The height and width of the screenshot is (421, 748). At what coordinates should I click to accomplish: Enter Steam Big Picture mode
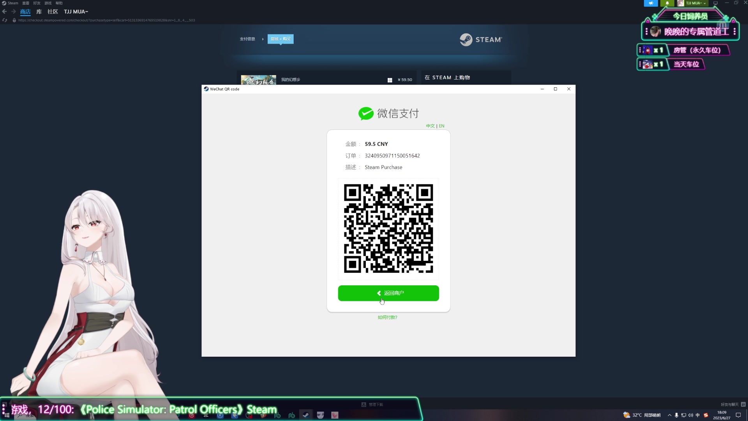715,3
